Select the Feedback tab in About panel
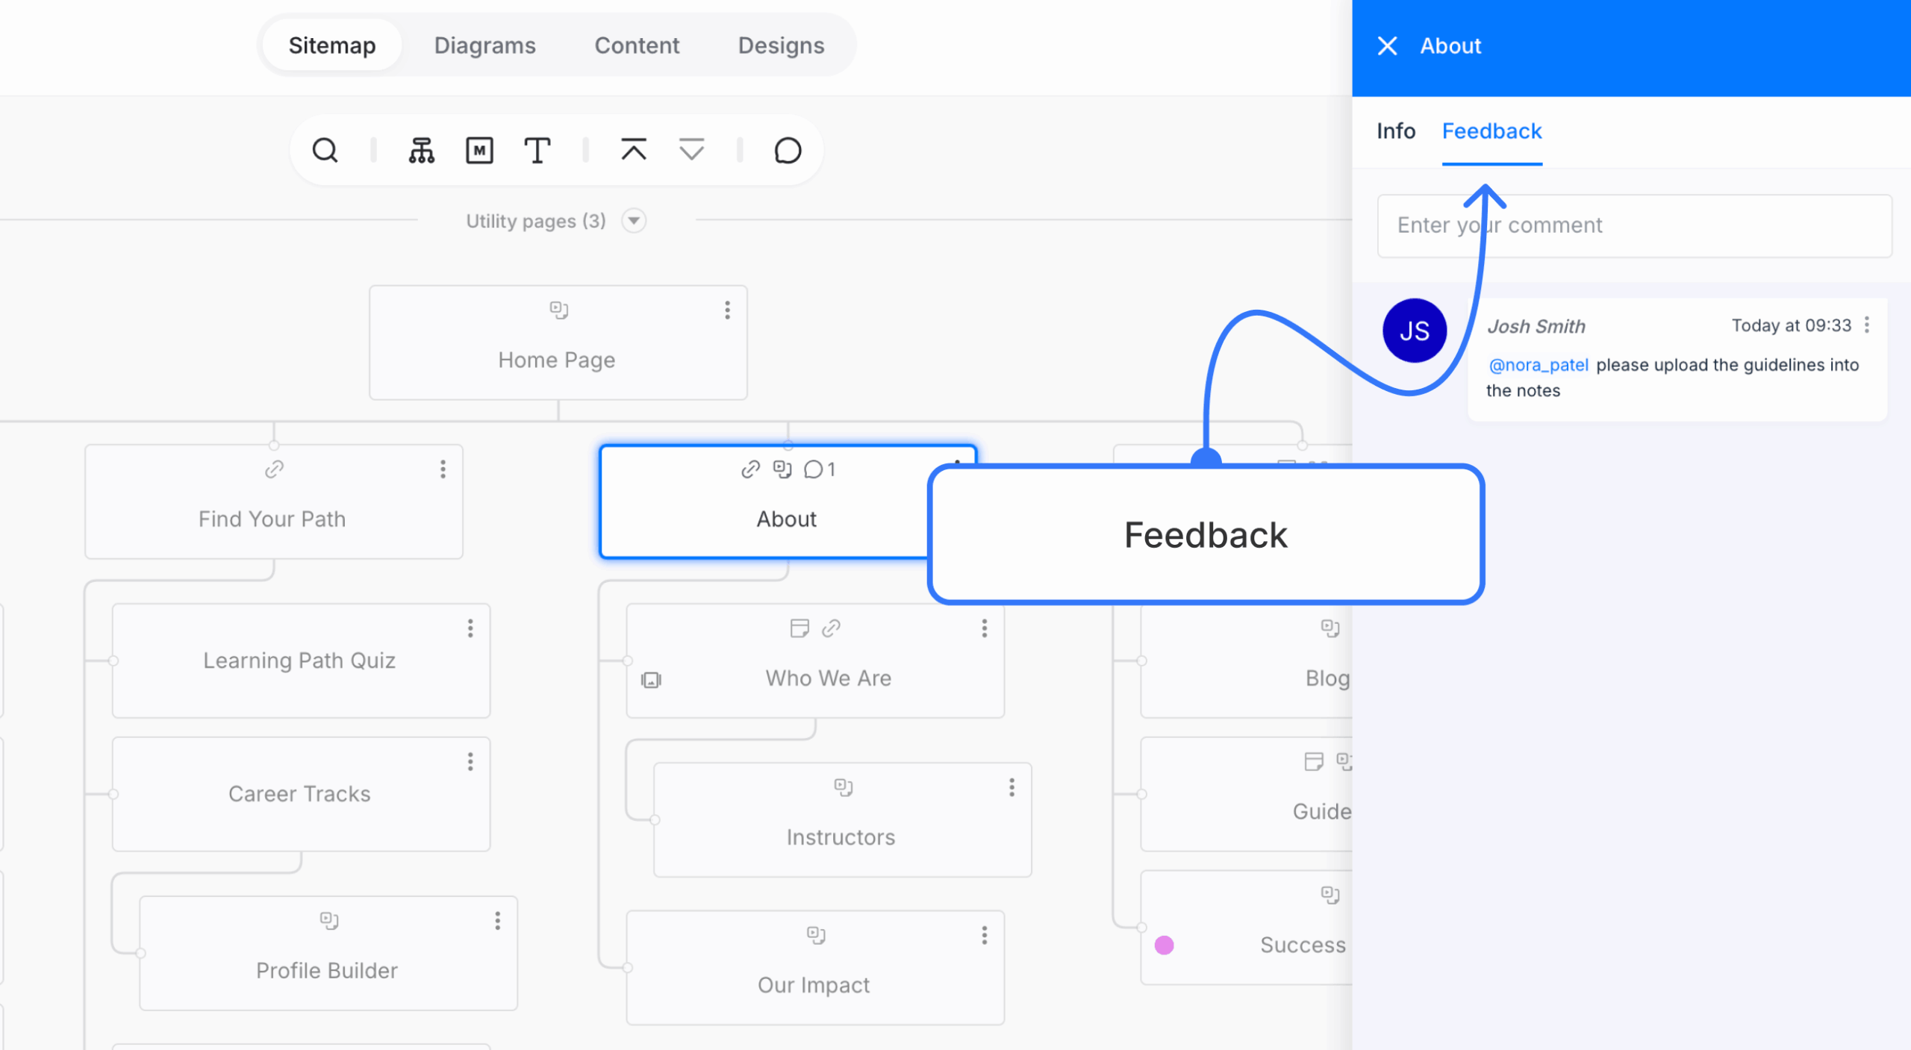The height and width of the screenshot is (1050, 1911). [1491, 131]
